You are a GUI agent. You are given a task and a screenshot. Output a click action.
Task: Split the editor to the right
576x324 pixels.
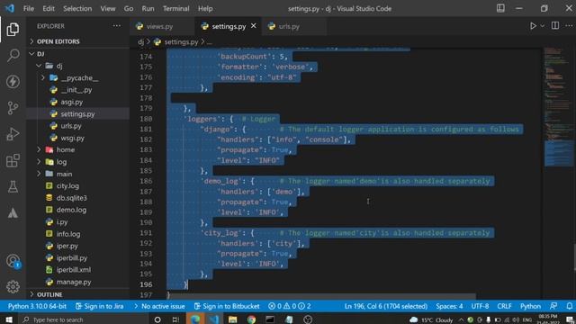tap(555, 26)
